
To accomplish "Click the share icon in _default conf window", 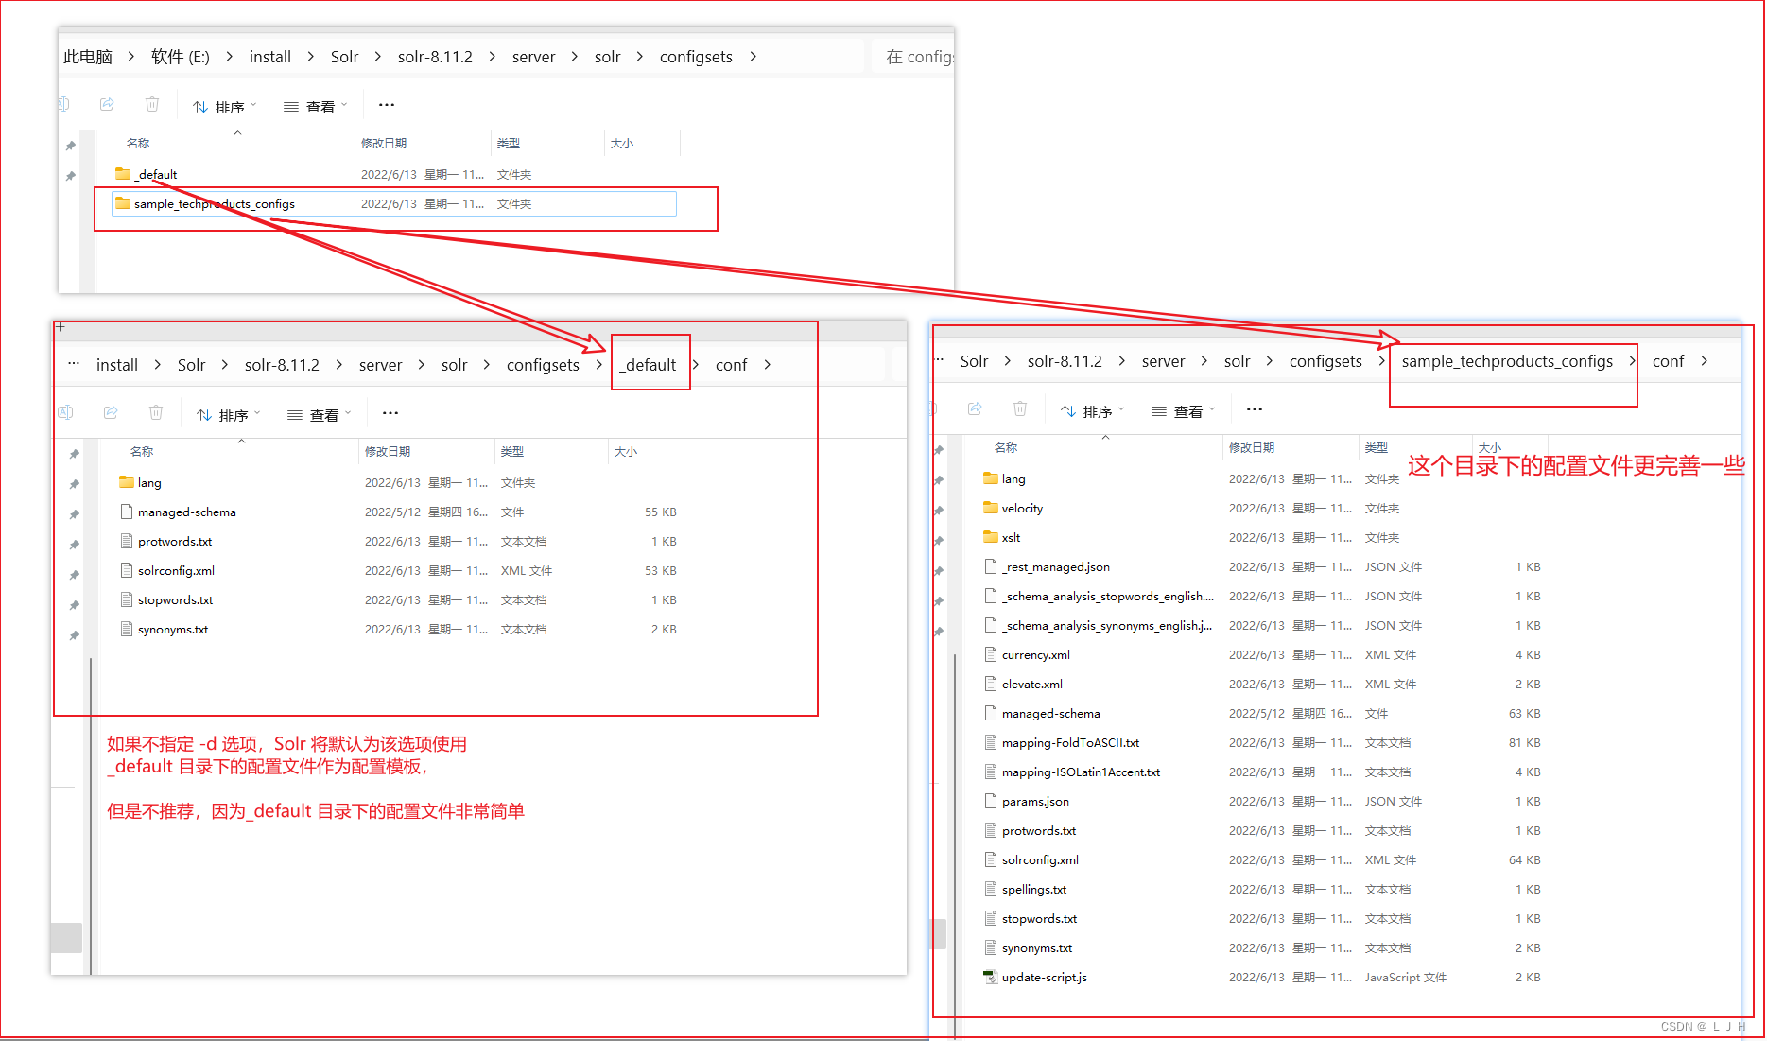I will coord(111,412).
